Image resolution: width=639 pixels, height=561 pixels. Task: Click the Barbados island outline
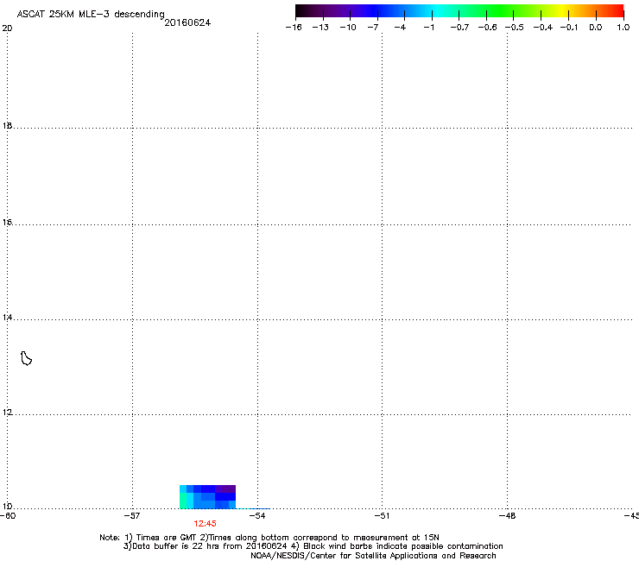pos(26,358)
